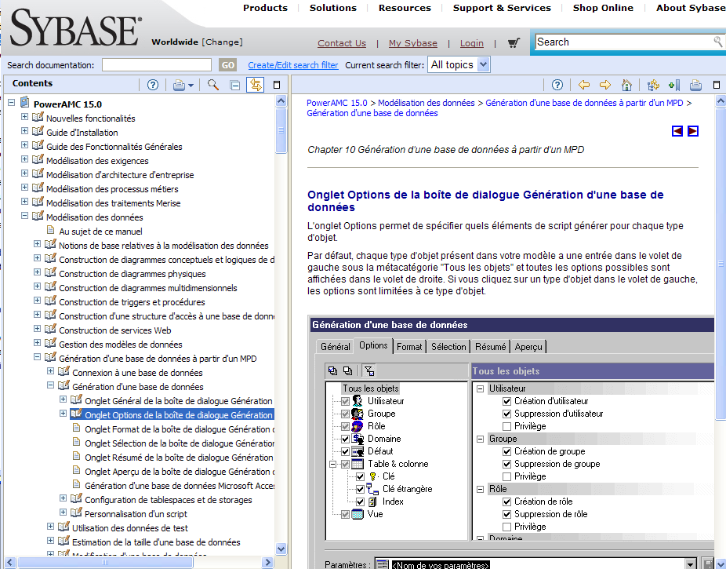Expand the Guide d'Installation tree node
Screen dimensions: 726x569
point(24,132)
